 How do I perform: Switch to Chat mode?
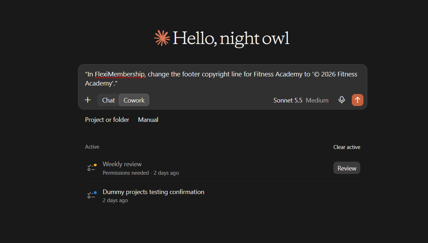tap(108, 100)
